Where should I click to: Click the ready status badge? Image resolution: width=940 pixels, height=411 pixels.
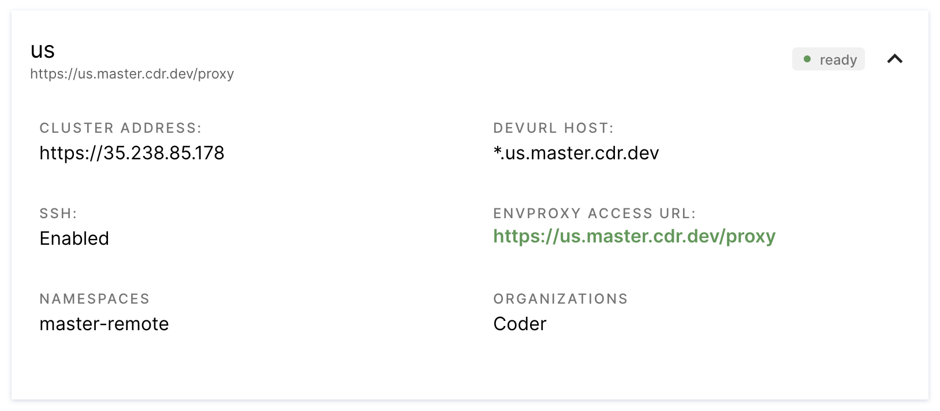point(829,59)
